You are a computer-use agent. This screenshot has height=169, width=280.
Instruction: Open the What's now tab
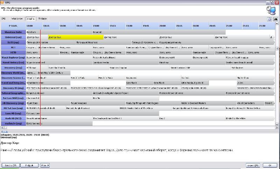pyautogui.click(x=17, y=19)
